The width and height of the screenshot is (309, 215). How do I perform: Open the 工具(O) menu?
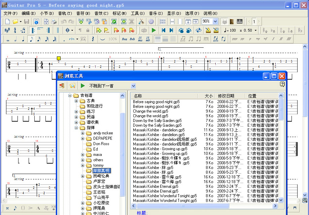pos(137,13)
